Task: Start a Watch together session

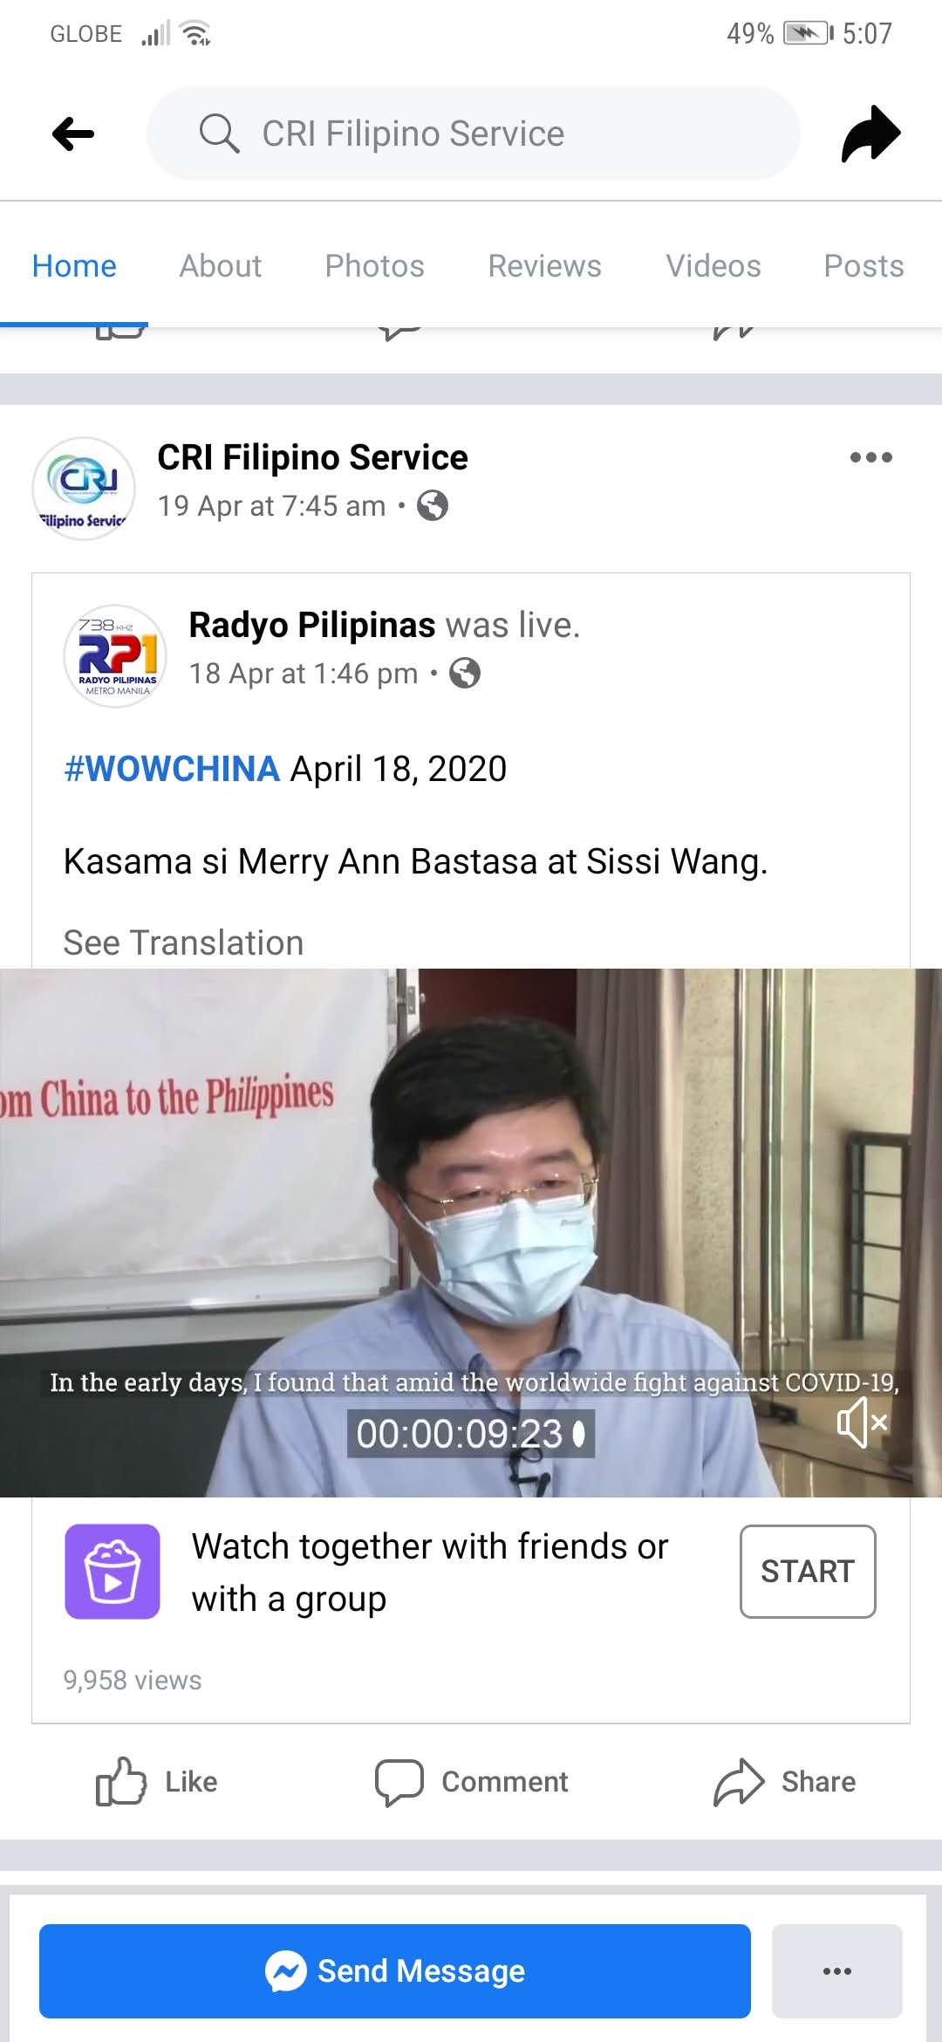Action: point(808,1572)
